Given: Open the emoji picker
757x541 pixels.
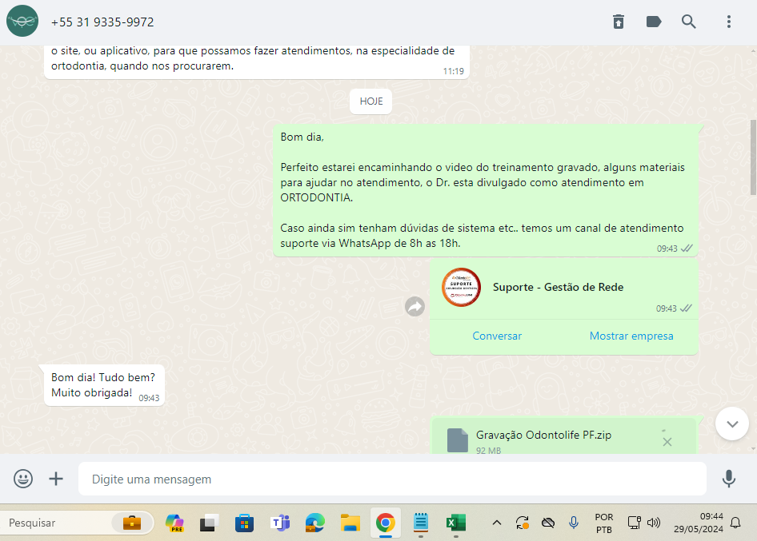Looking at the screenshot, I should pos(23,479).
